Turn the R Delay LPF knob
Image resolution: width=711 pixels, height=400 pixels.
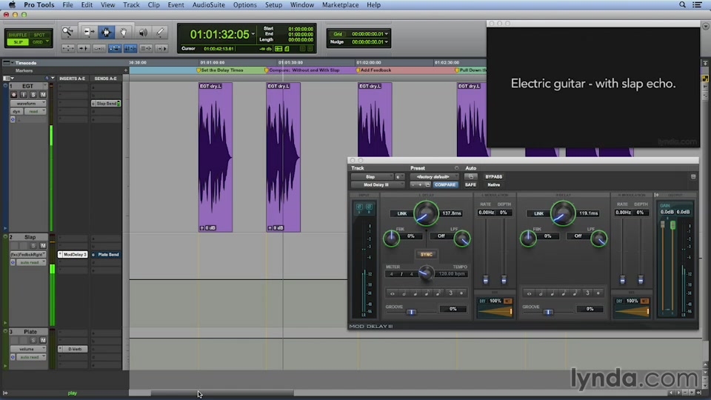coord(598,239)
